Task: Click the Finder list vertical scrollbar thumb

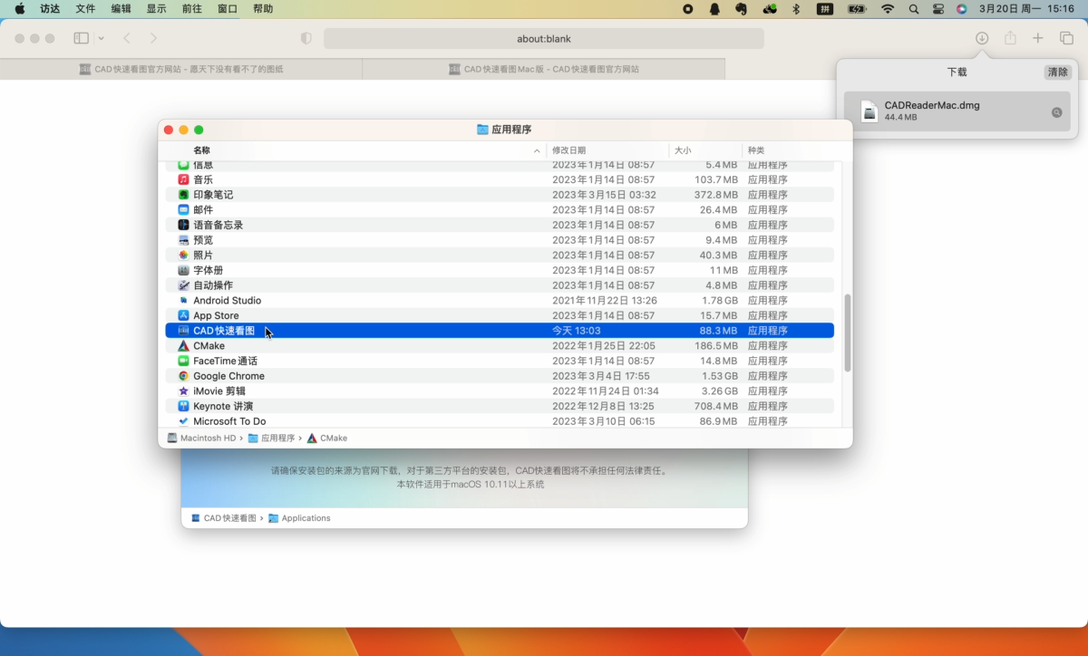Action: pos(848,333)
